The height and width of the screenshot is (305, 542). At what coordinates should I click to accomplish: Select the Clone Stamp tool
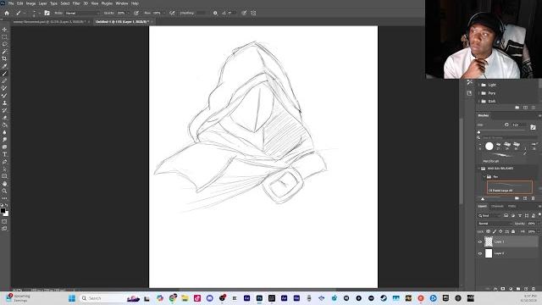4,103
